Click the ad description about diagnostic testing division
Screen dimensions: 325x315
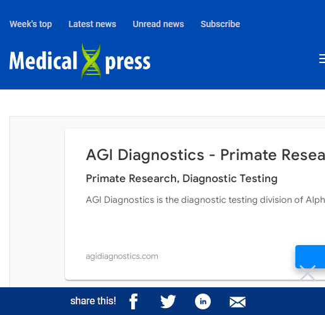[205, 200]
